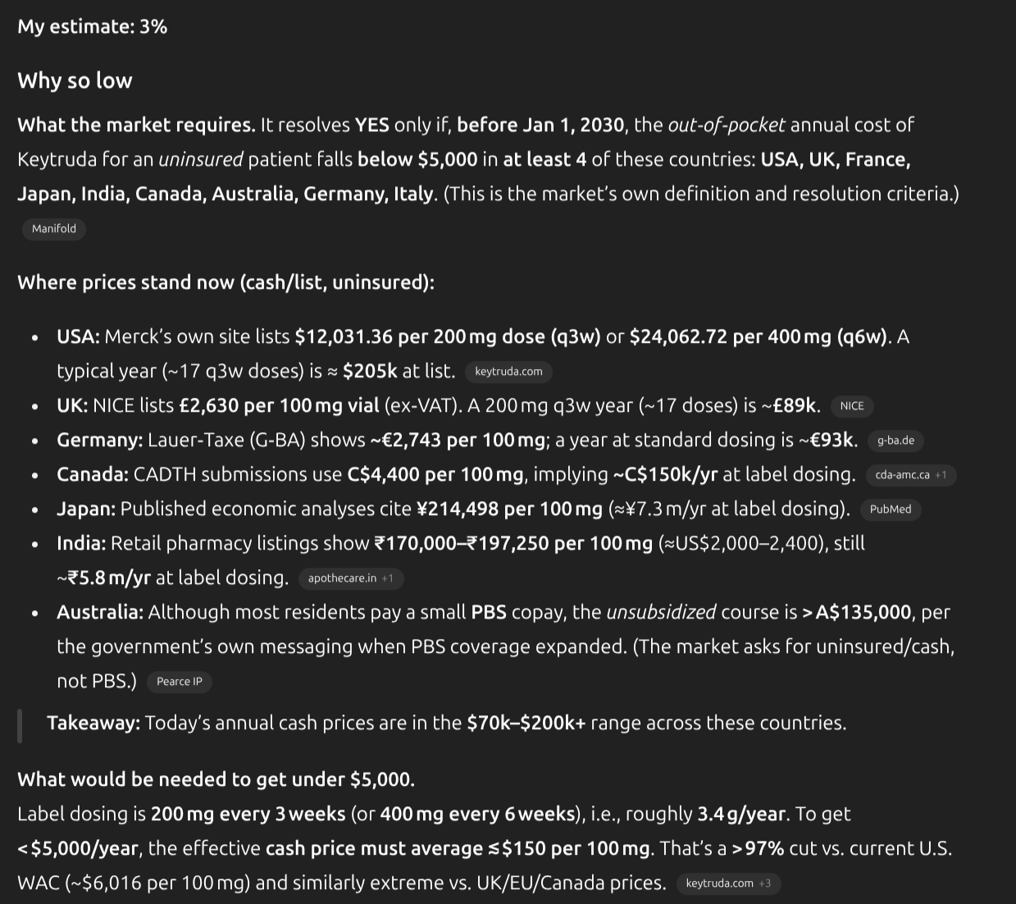Open the g-ba.de citation chip
This screenshot has height=904, width=1016.
click(895, 441)
